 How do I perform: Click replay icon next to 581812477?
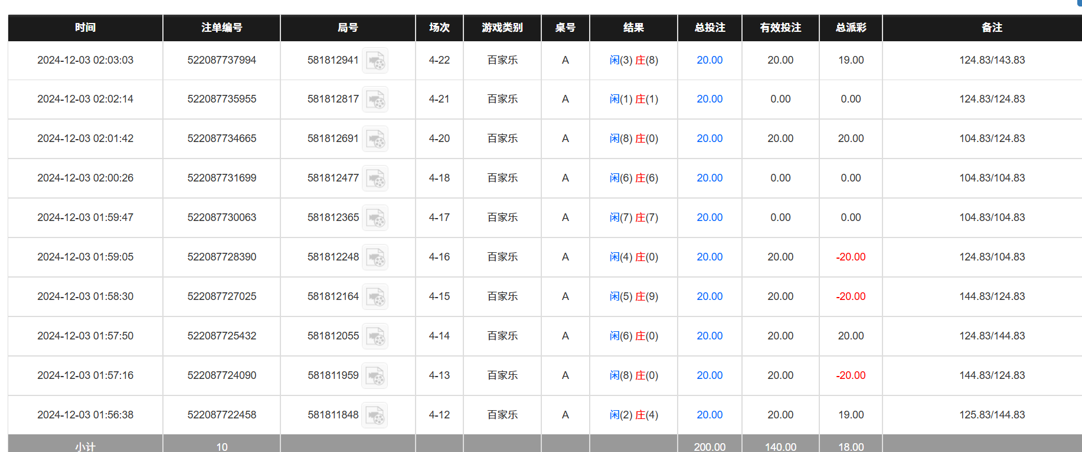[x=375, y=179]
